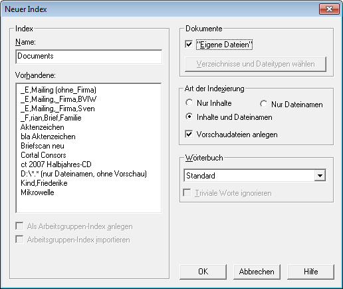Select the Nur Inhalte radio button
The width and height of the screenshot is (343, 289).
click(x=189, y=103)
